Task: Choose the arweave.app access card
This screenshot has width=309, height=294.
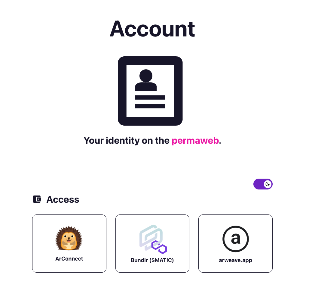Action: pos(235,243)
